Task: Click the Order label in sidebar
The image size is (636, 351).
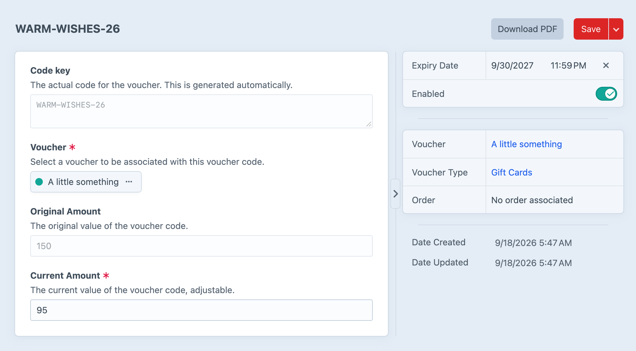Action: click(423, 200)
